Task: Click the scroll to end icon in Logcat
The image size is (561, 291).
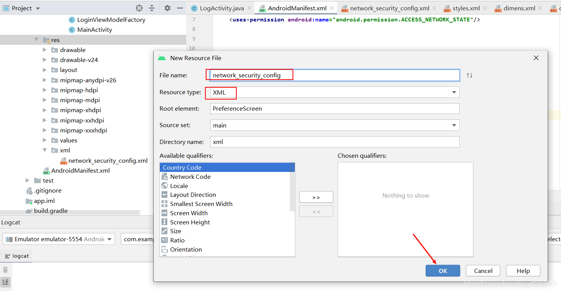Action: pos(5,282)
